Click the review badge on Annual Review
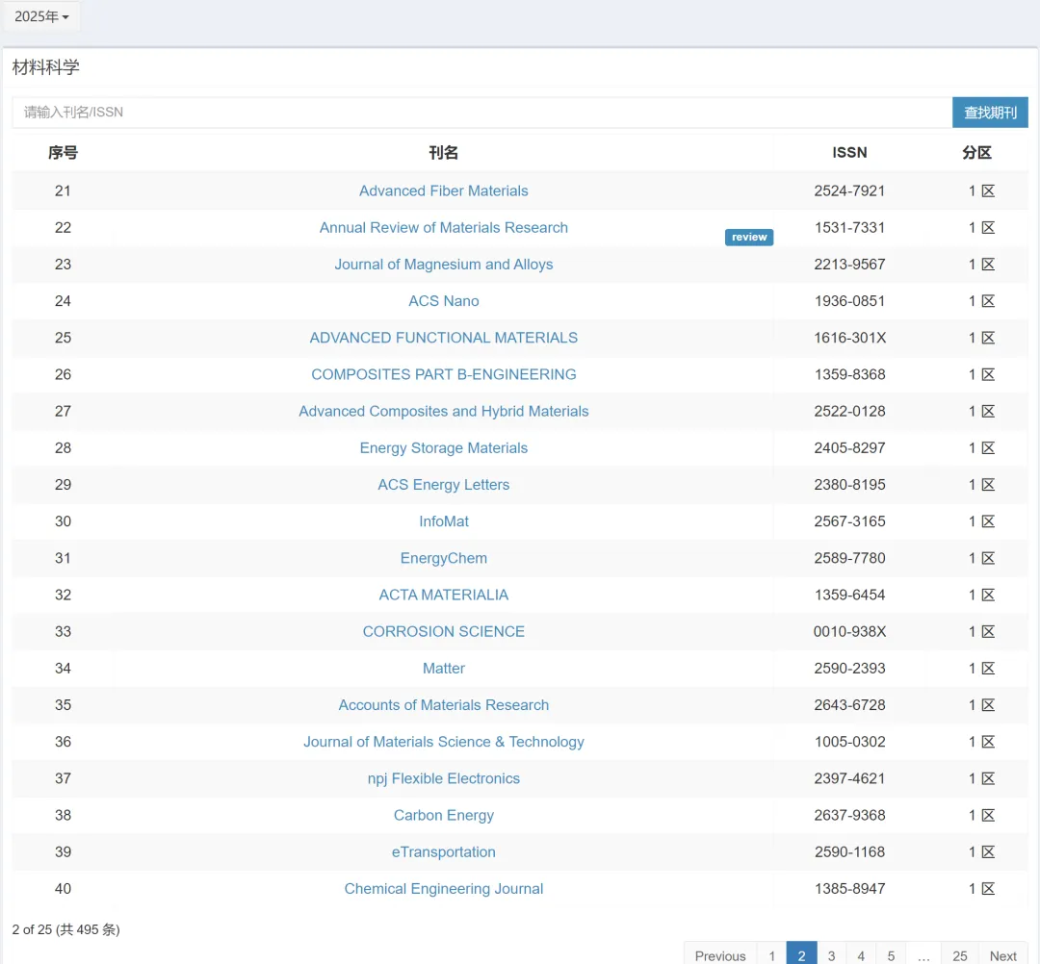 pyautogui.click(x=748, y=237)
